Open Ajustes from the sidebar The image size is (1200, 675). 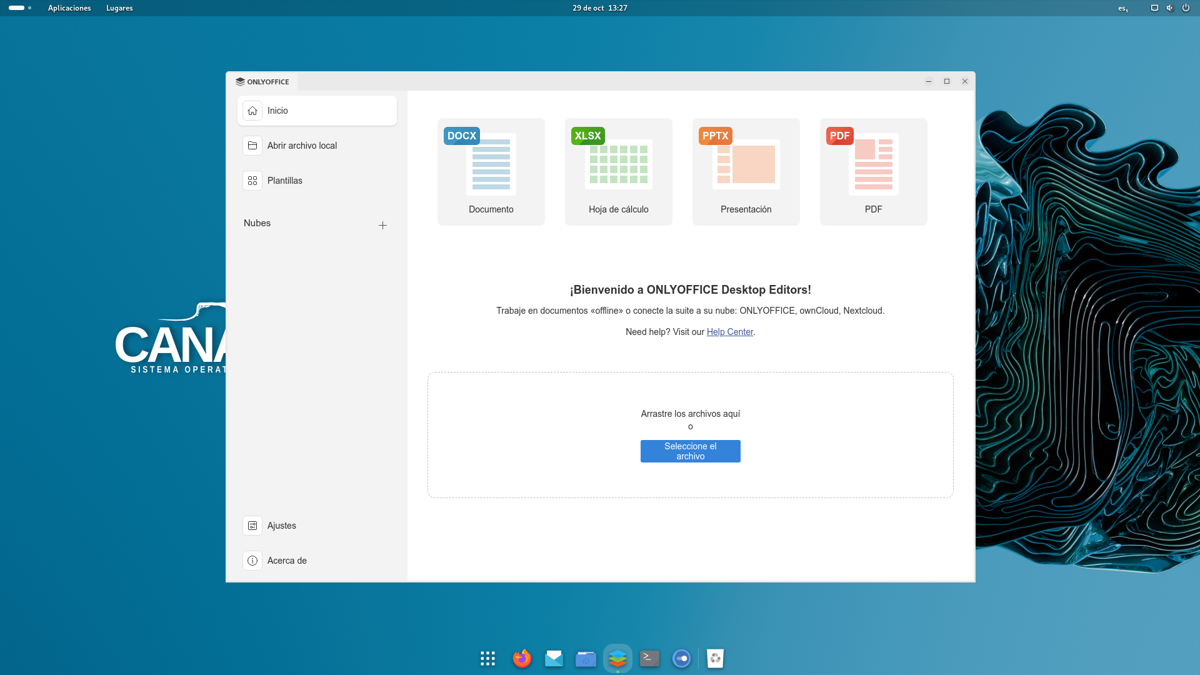[282, 526]
